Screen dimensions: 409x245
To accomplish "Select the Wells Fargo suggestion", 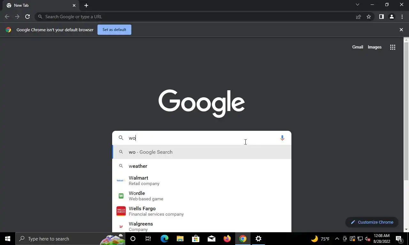I will point(202,211).
